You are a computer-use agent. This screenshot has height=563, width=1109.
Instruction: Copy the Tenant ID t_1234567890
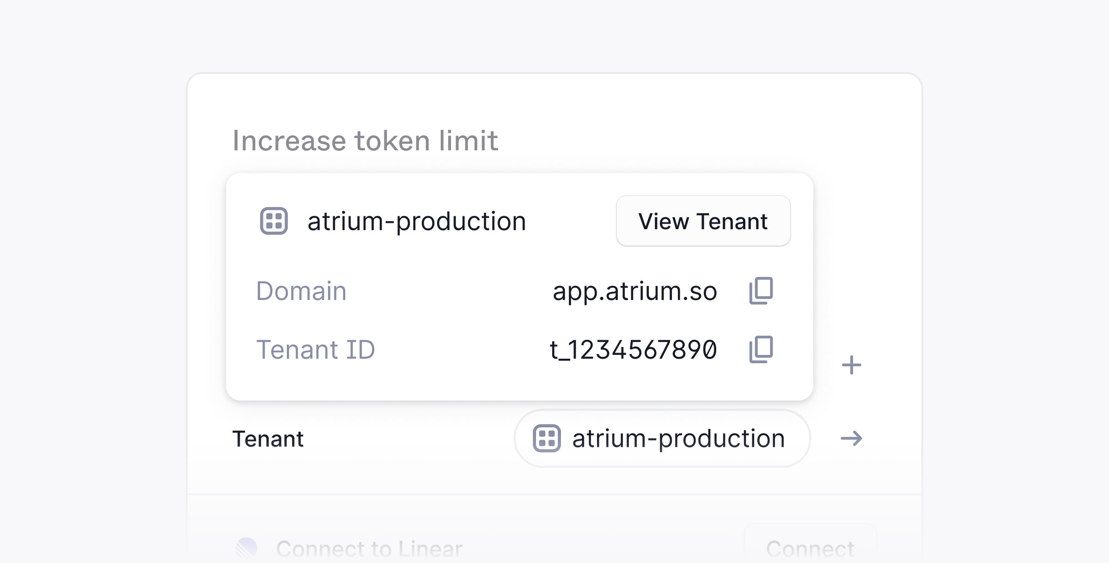[x=761, y=349]
